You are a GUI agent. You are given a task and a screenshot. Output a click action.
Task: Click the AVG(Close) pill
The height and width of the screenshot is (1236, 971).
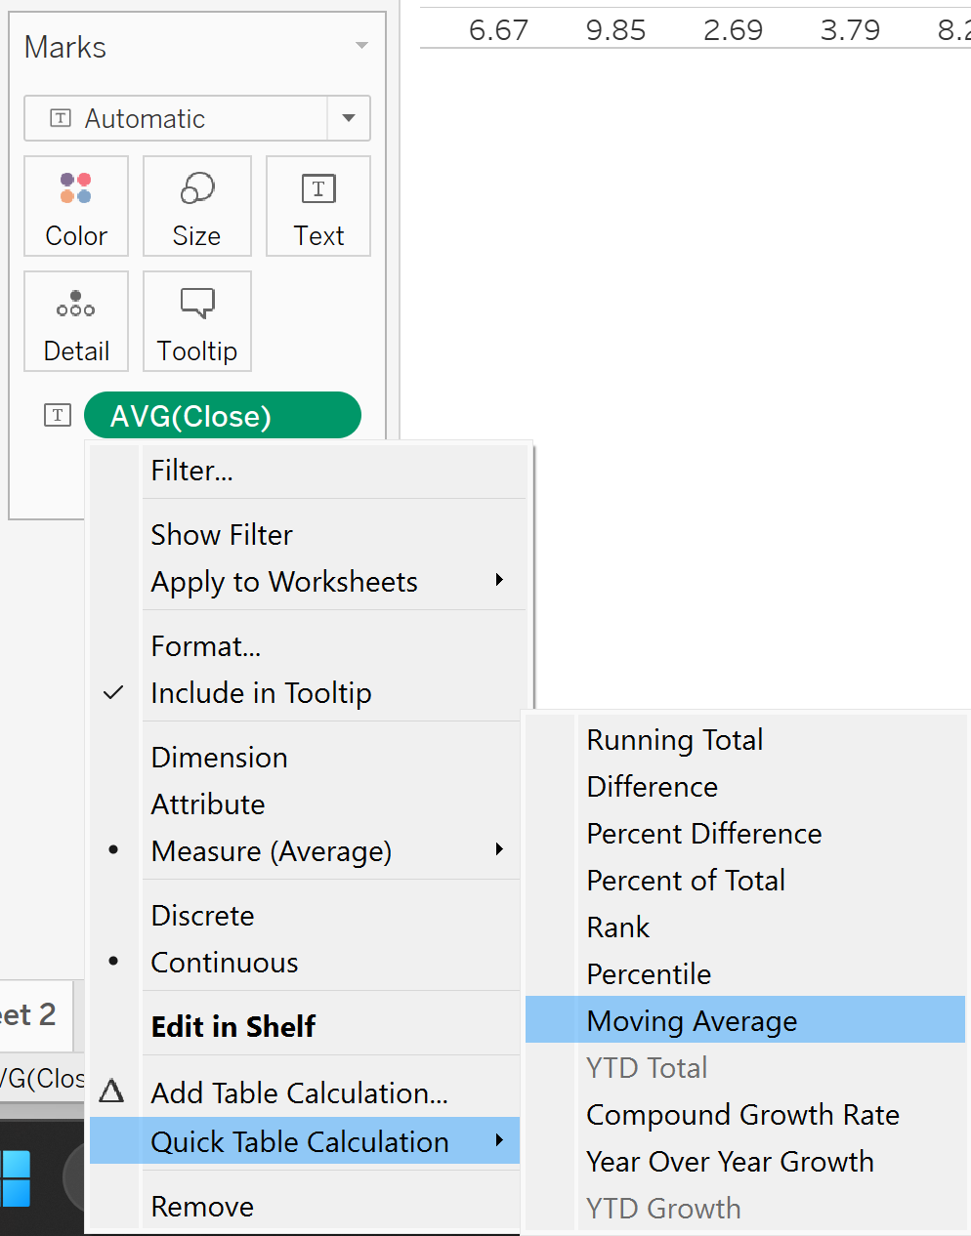coord(223,416)
